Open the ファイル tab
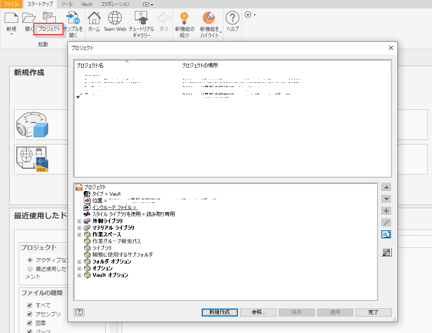The image size is (432, 333). tap(11, 4)
